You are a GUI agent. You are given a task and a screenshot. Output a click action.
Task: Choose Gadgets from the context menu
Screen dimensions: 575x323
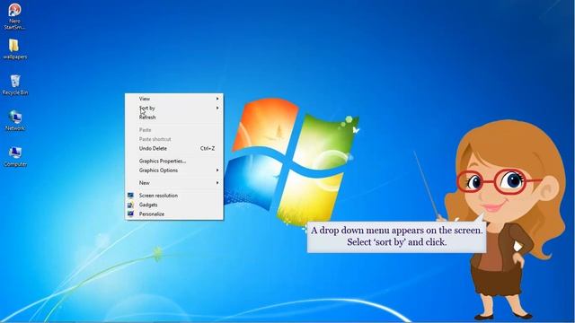173,205
